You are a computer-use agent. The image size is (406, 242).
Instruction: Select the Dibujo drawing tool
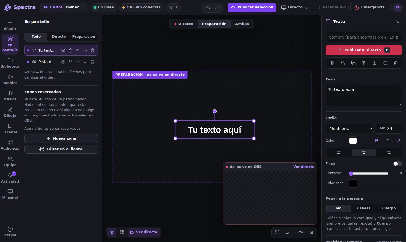click(x=10, y=112)
